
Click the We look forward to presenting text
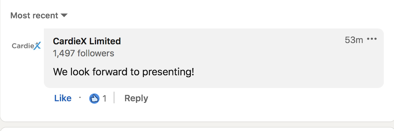(x=123, y=72)
